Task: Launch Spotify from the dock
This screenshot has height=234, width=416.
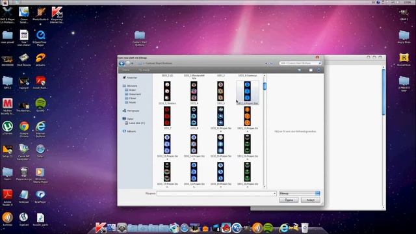Action: coord(268,227)
